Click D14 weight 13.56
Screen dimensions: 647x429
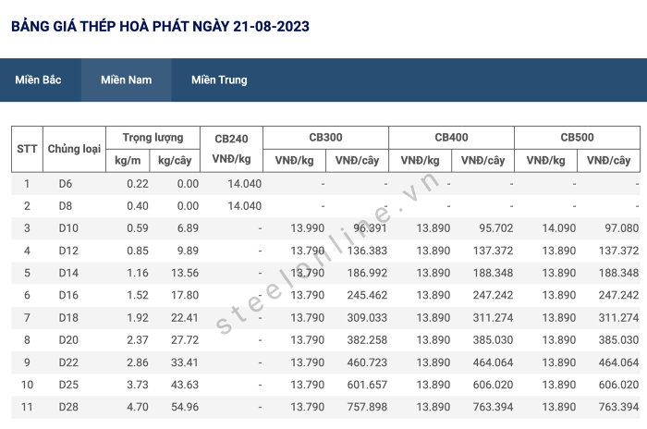click(185, 273)
